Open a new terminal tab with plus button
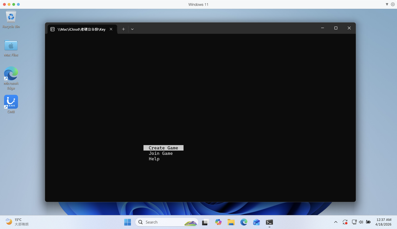 (x=123, y=29)
